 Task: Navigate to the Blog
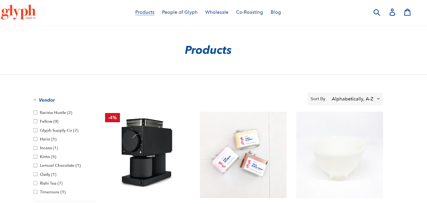tap(276, 12)
